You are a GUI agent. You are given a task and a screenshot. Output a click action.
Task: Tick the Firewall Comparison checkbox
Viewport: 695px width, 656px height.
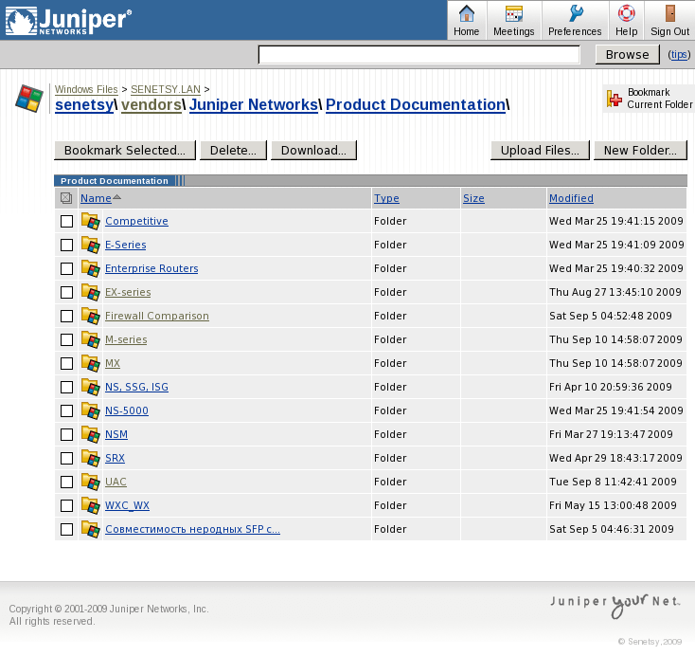(66, 316)
